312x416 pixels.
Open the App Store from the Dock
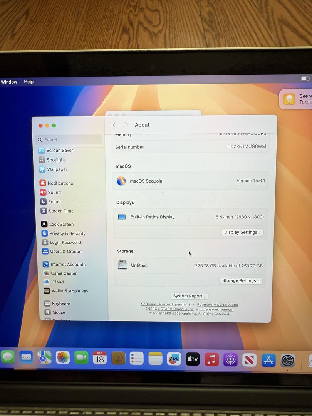(268, 360)
